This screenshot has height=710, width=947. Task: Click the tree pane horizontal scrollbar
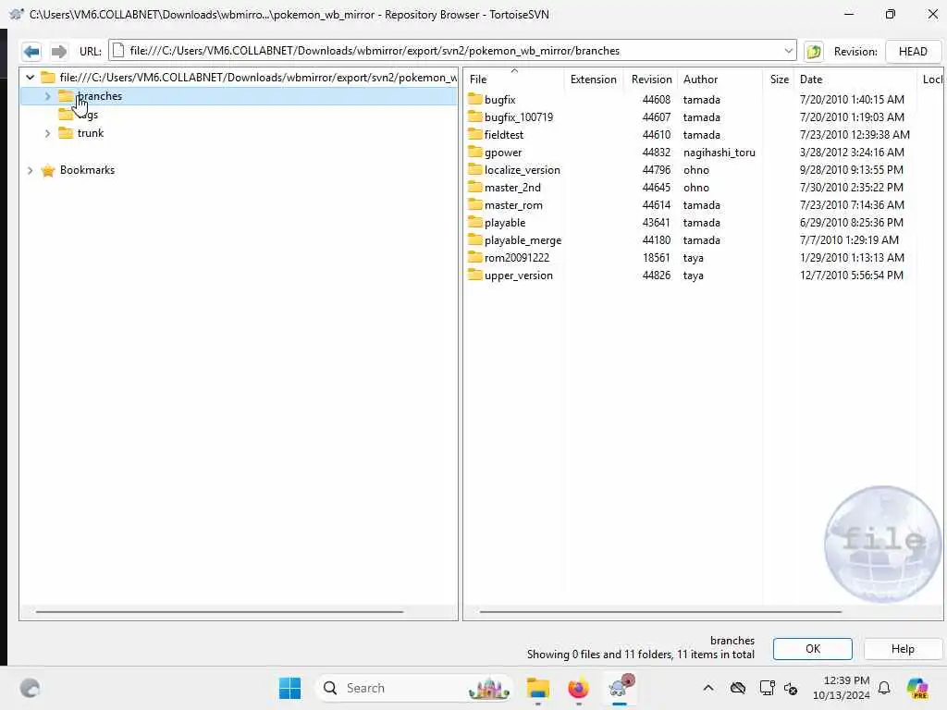(219, 612)
